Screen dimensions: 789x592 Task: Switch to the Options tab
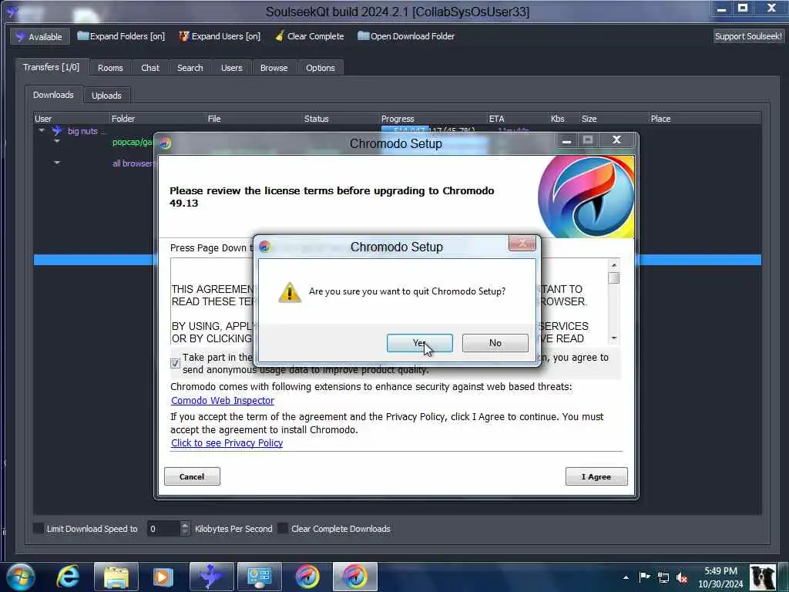tap(320, 68)
